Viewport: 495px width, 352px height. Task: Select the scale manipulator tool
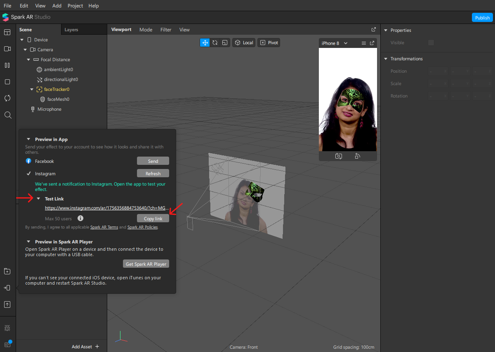tap(225, 43)
